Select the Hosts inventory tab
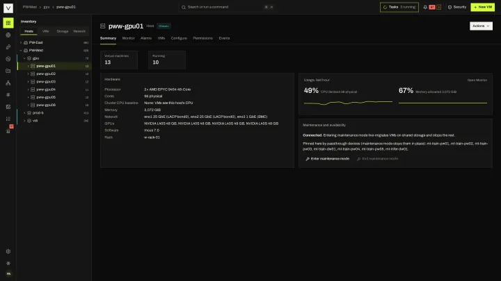The height and width of the screenshot is (281, 501). (29, 31)
